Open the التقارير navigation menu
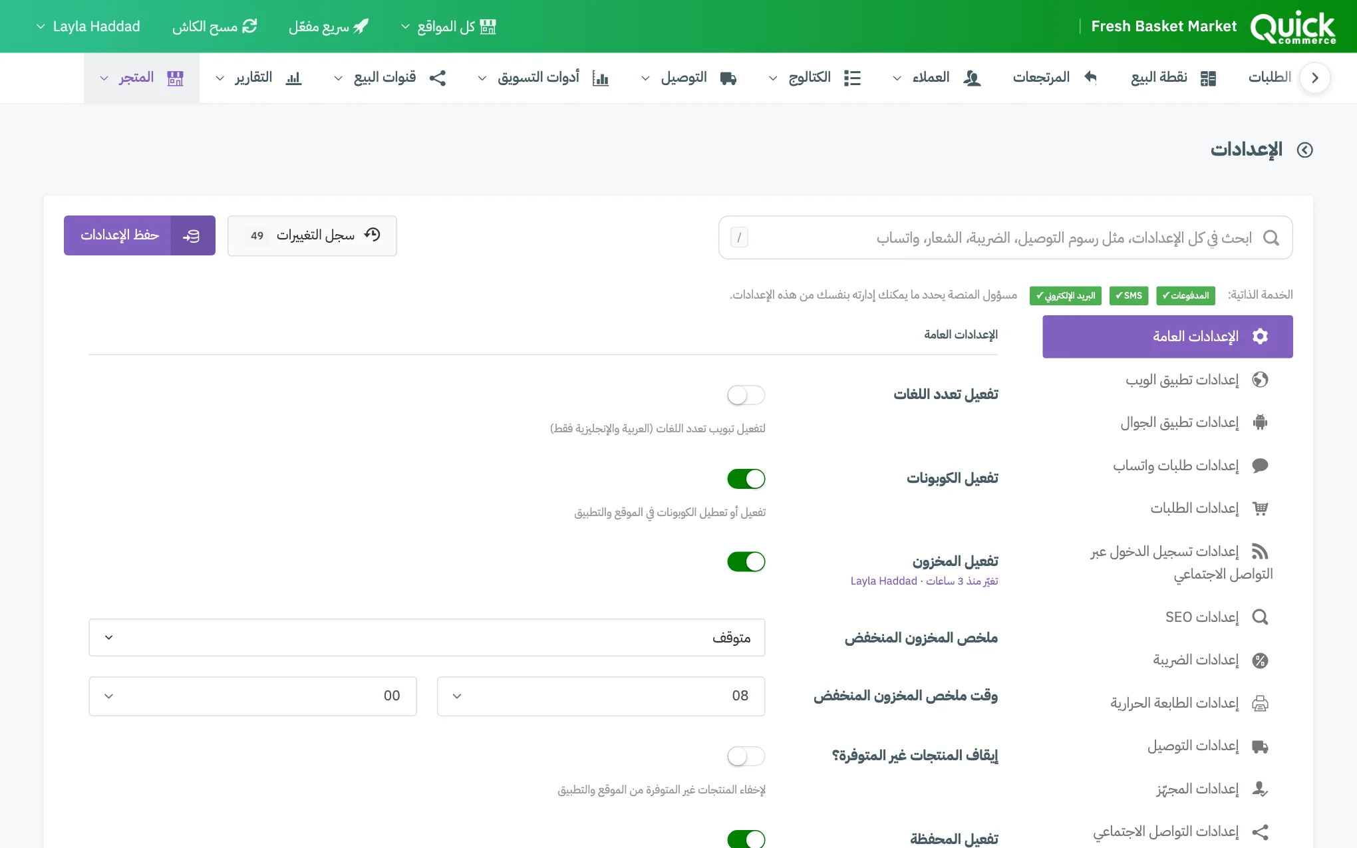Image resolution: width=1357 pixels, height=848 pixels. point(259,78)
